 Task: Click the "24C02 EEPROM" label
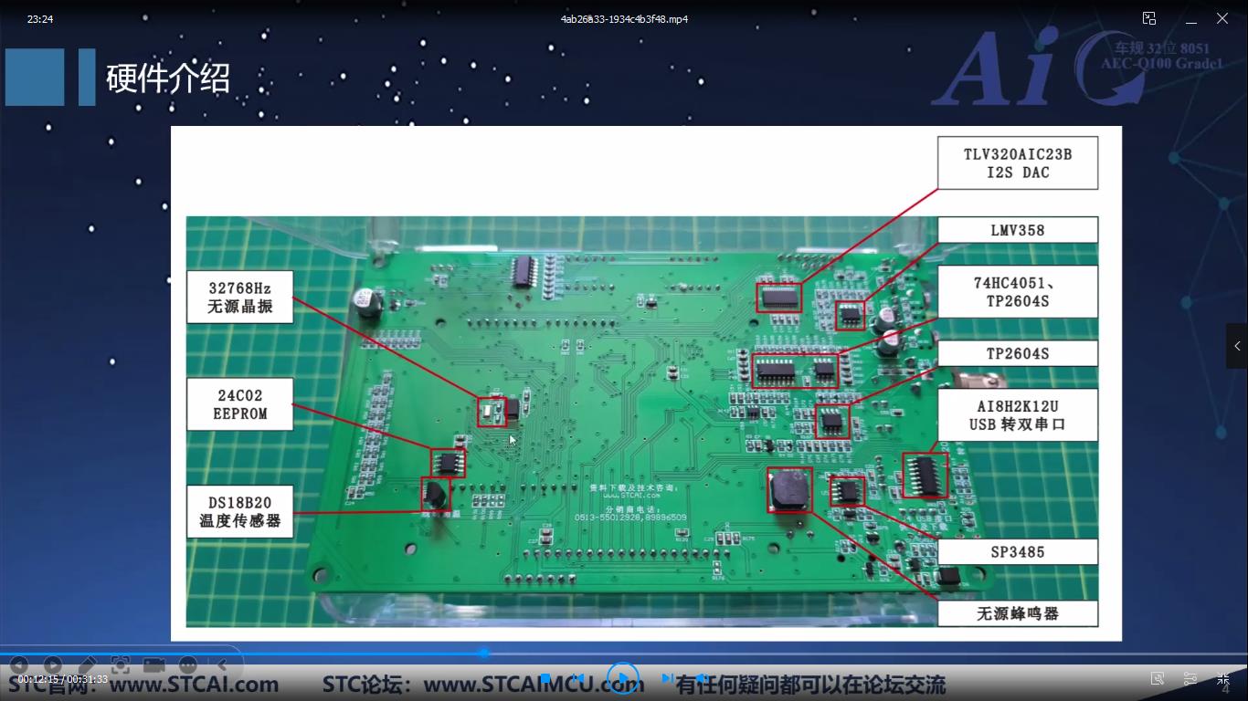(240, 404)
